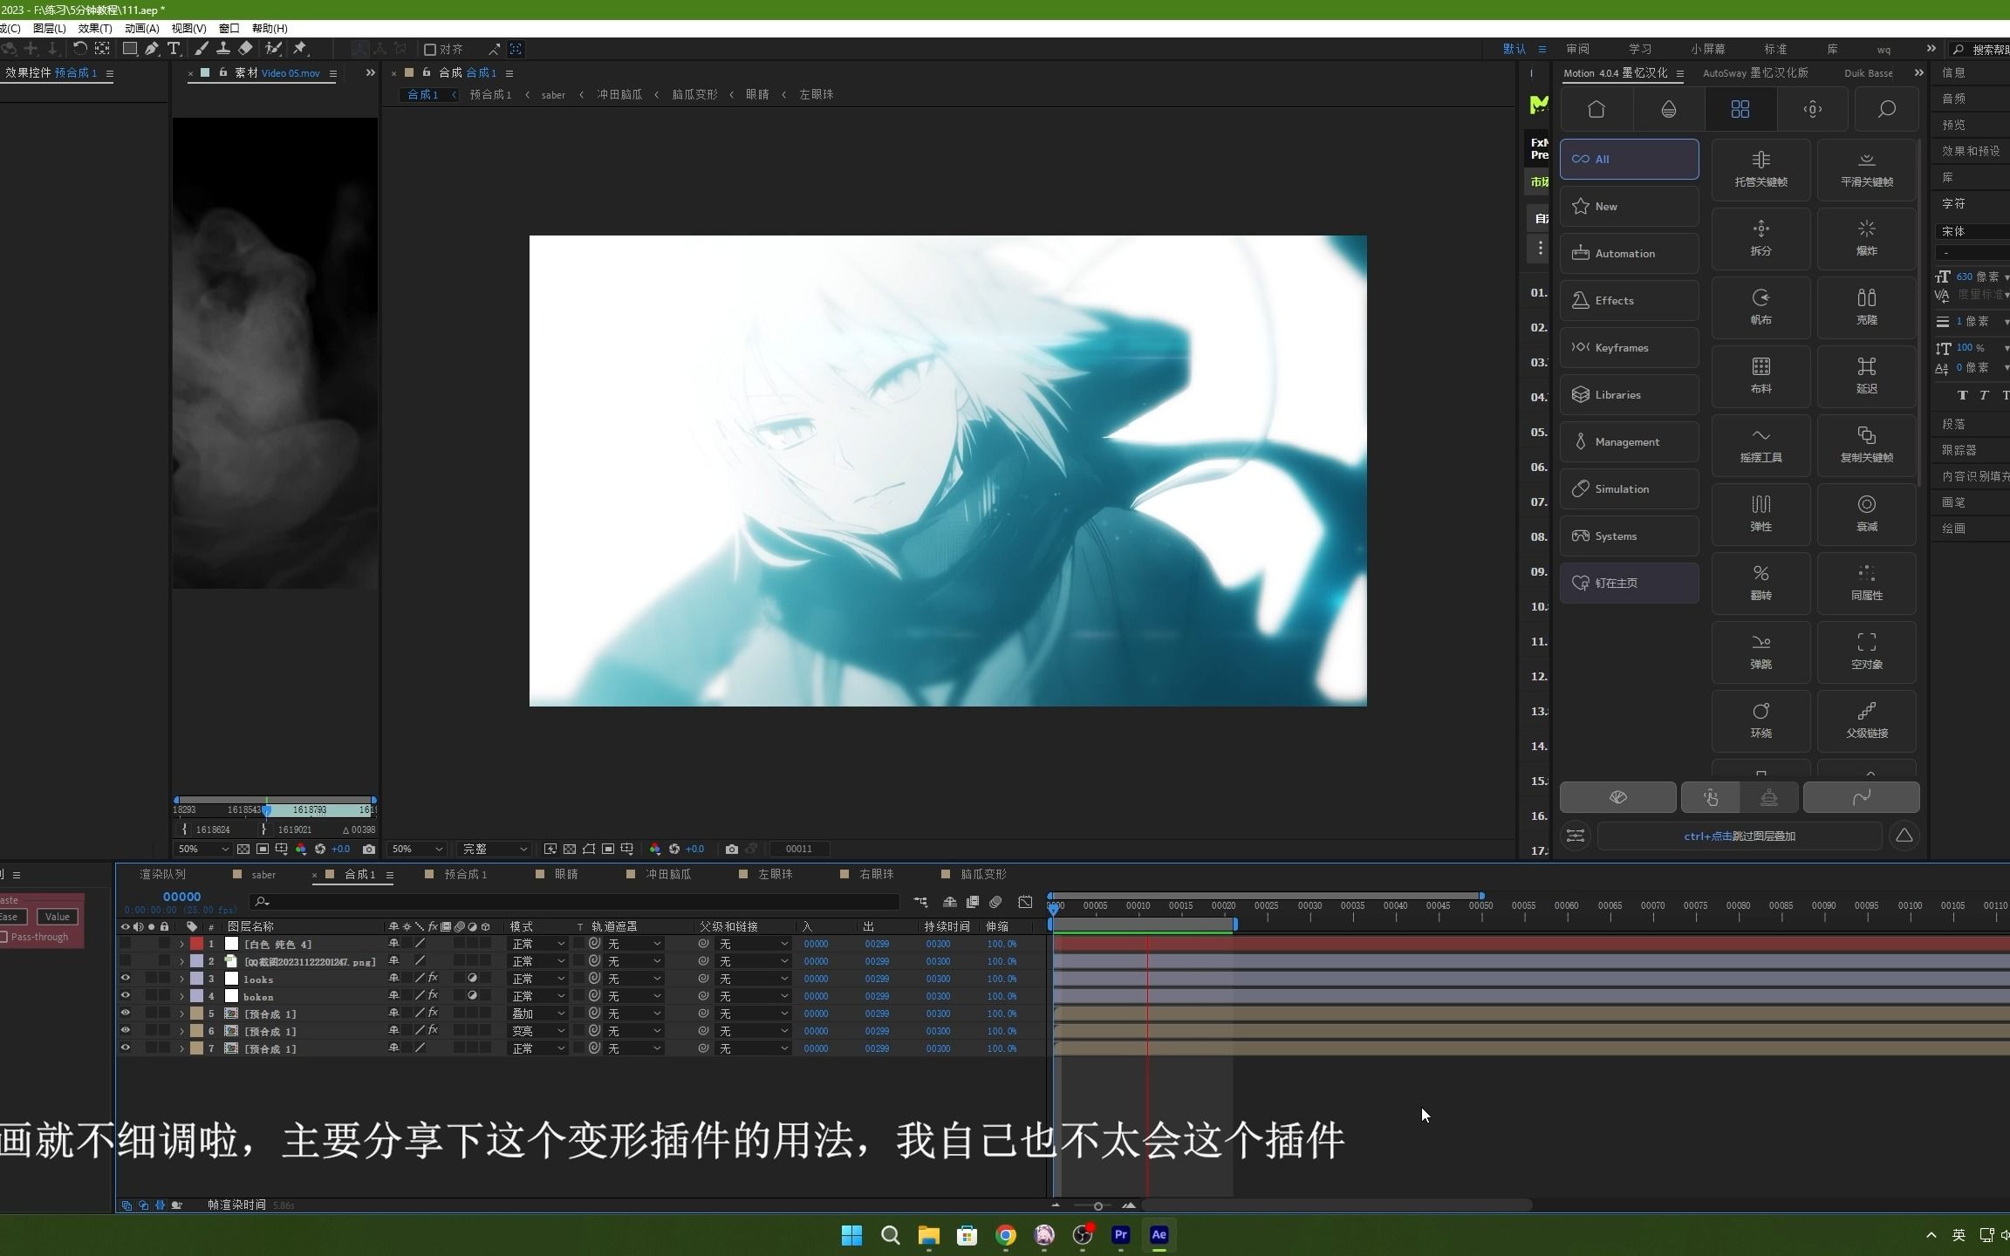Activate the Puppet Pin tool
2010x1256 pixels.
coord(299,50)
